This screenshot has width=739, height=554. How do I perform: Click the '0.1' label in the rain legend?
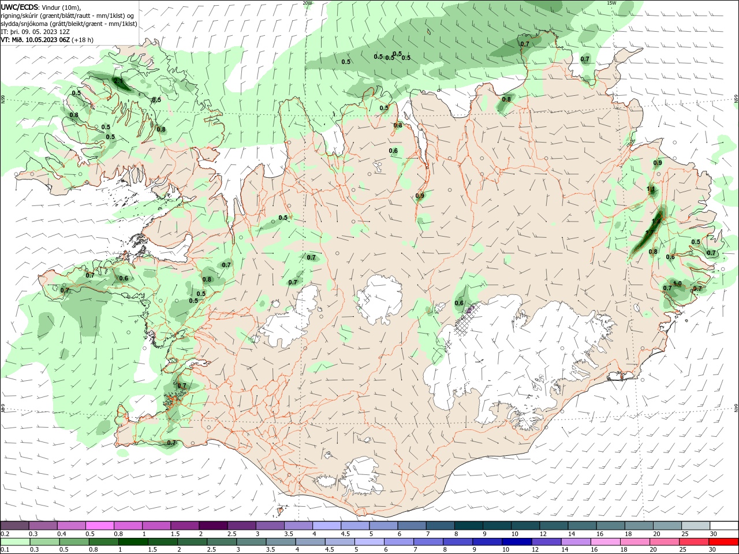5,550
